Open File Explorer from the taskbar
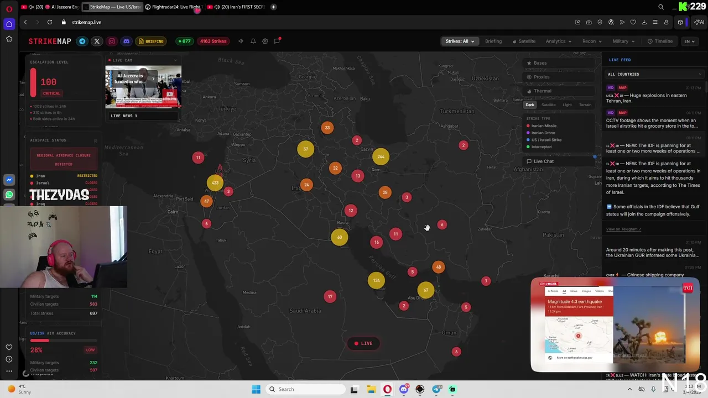 coord(371,389)
